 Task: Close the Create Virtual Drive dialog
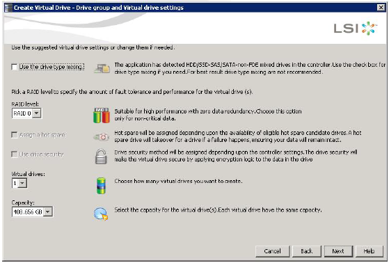(x=381, y=8)
